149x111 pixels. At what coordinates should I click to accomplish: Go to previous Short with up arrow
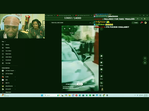point(145,58)
